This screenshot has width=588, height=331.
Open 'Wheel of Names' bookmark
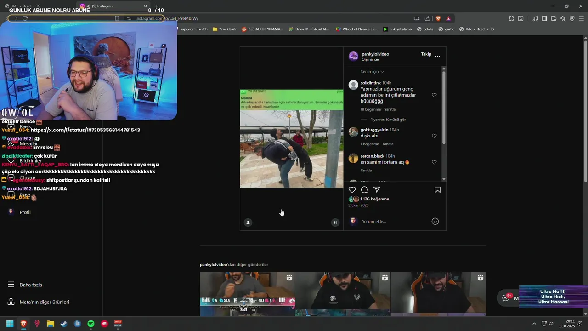click(356, 29)
